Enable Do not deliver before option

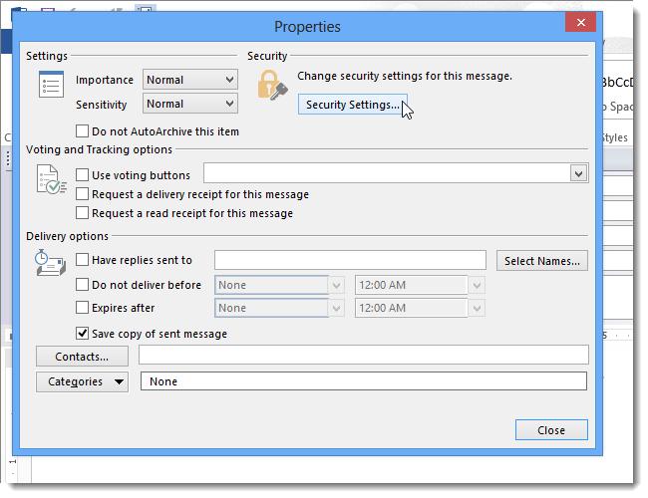[x=82, y=285]
